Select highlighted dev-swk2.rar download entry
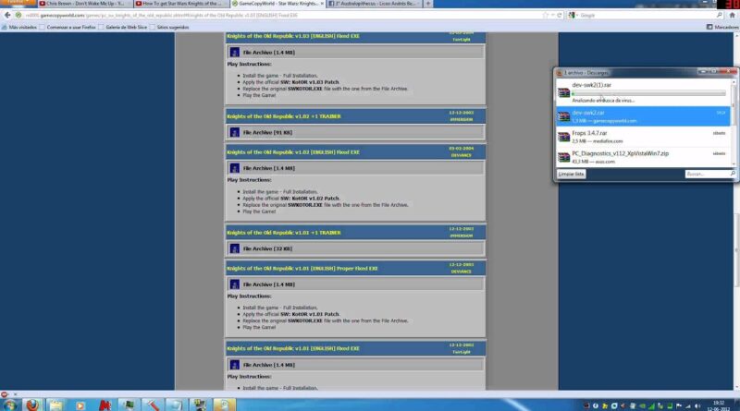 [x=643, y=116]
